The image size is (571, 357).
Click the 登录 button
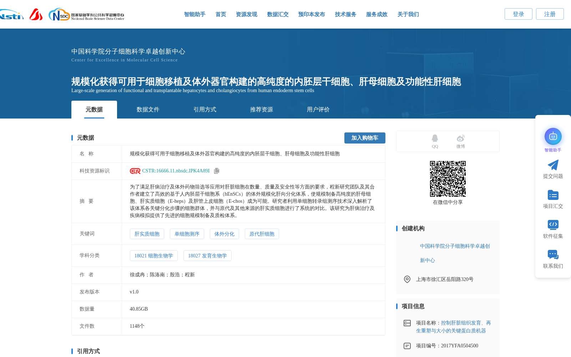click(x=519, y=14)
